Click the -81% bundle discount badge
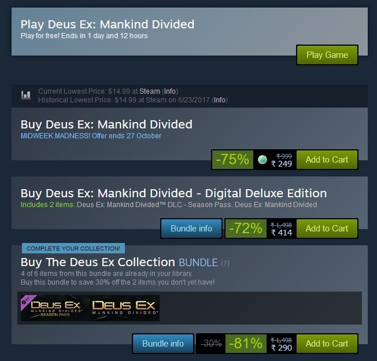This screenshot has width=377, height=361. (x=246, y=344)
